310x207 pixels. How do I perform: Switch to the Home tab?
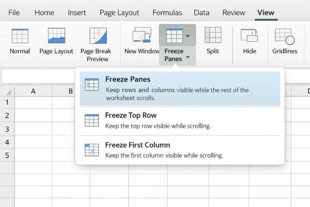(x=44, y=12)
